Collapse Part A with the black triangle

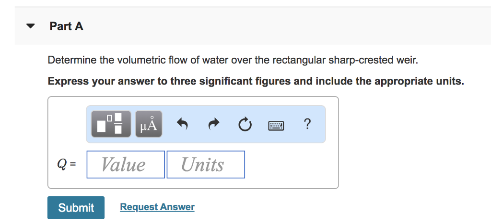pyautogui.click(x=30, y=26)
